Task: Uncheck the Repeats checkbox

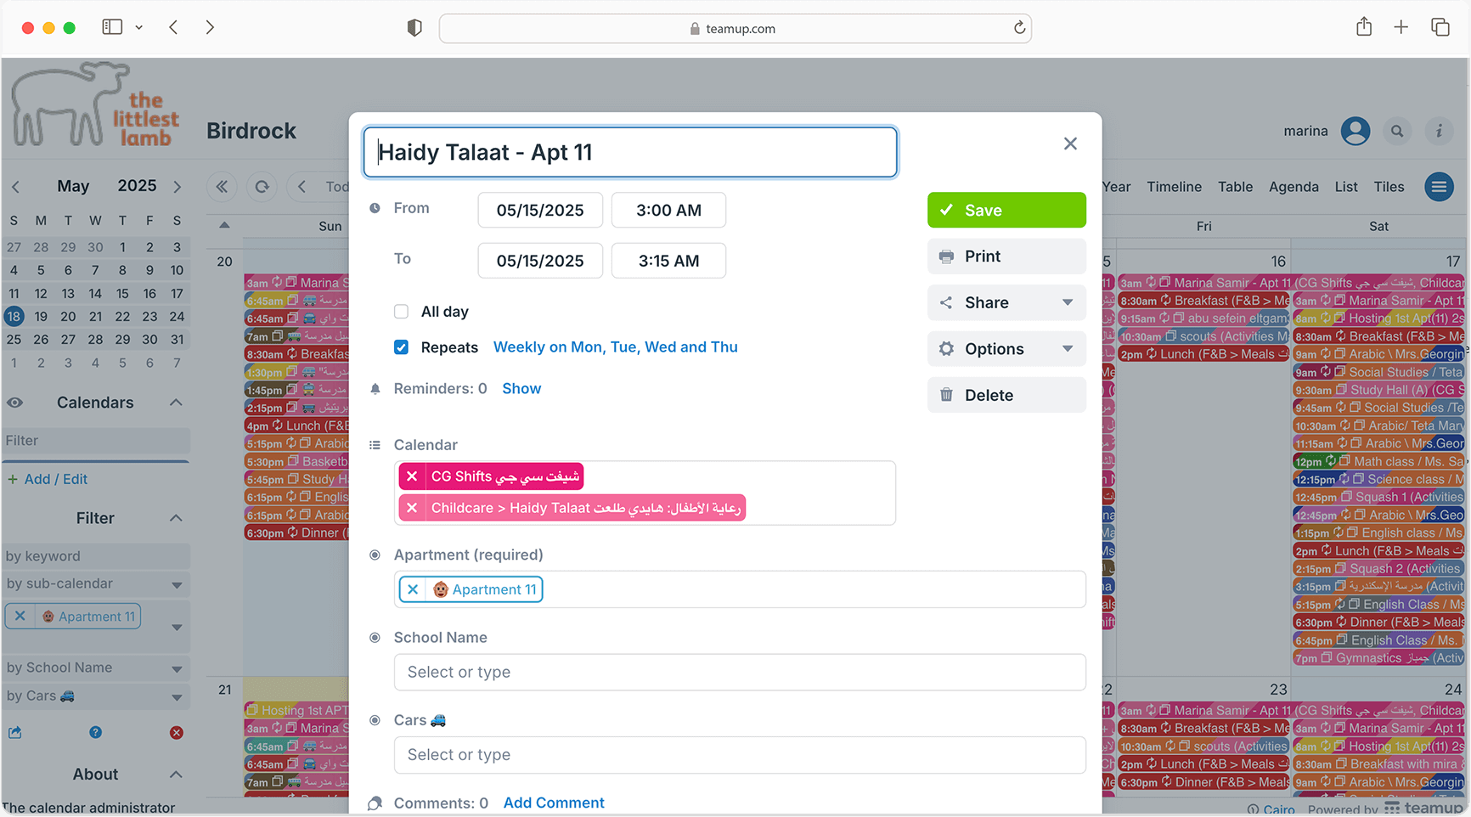Action: pos(402,347)
